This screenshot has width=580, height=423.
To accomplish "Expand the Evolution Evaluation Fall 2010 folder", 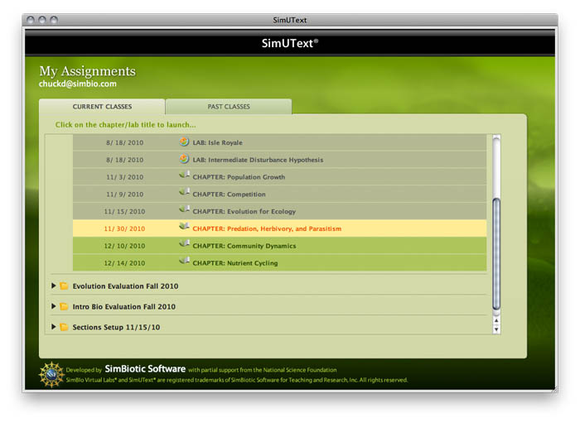I will [55, 286].
